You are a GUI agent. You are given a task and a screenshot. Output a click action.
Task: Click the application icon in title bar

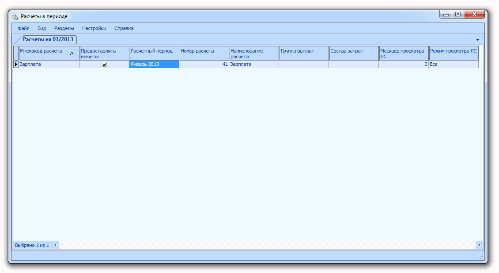click(15, 16)
